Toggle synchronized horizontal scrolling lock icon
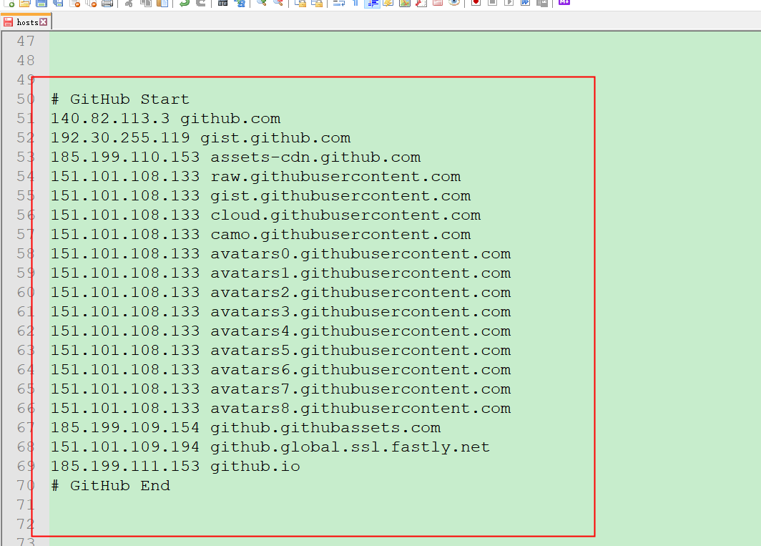Screen dimensions: 761x546 (x=317, y=2)
